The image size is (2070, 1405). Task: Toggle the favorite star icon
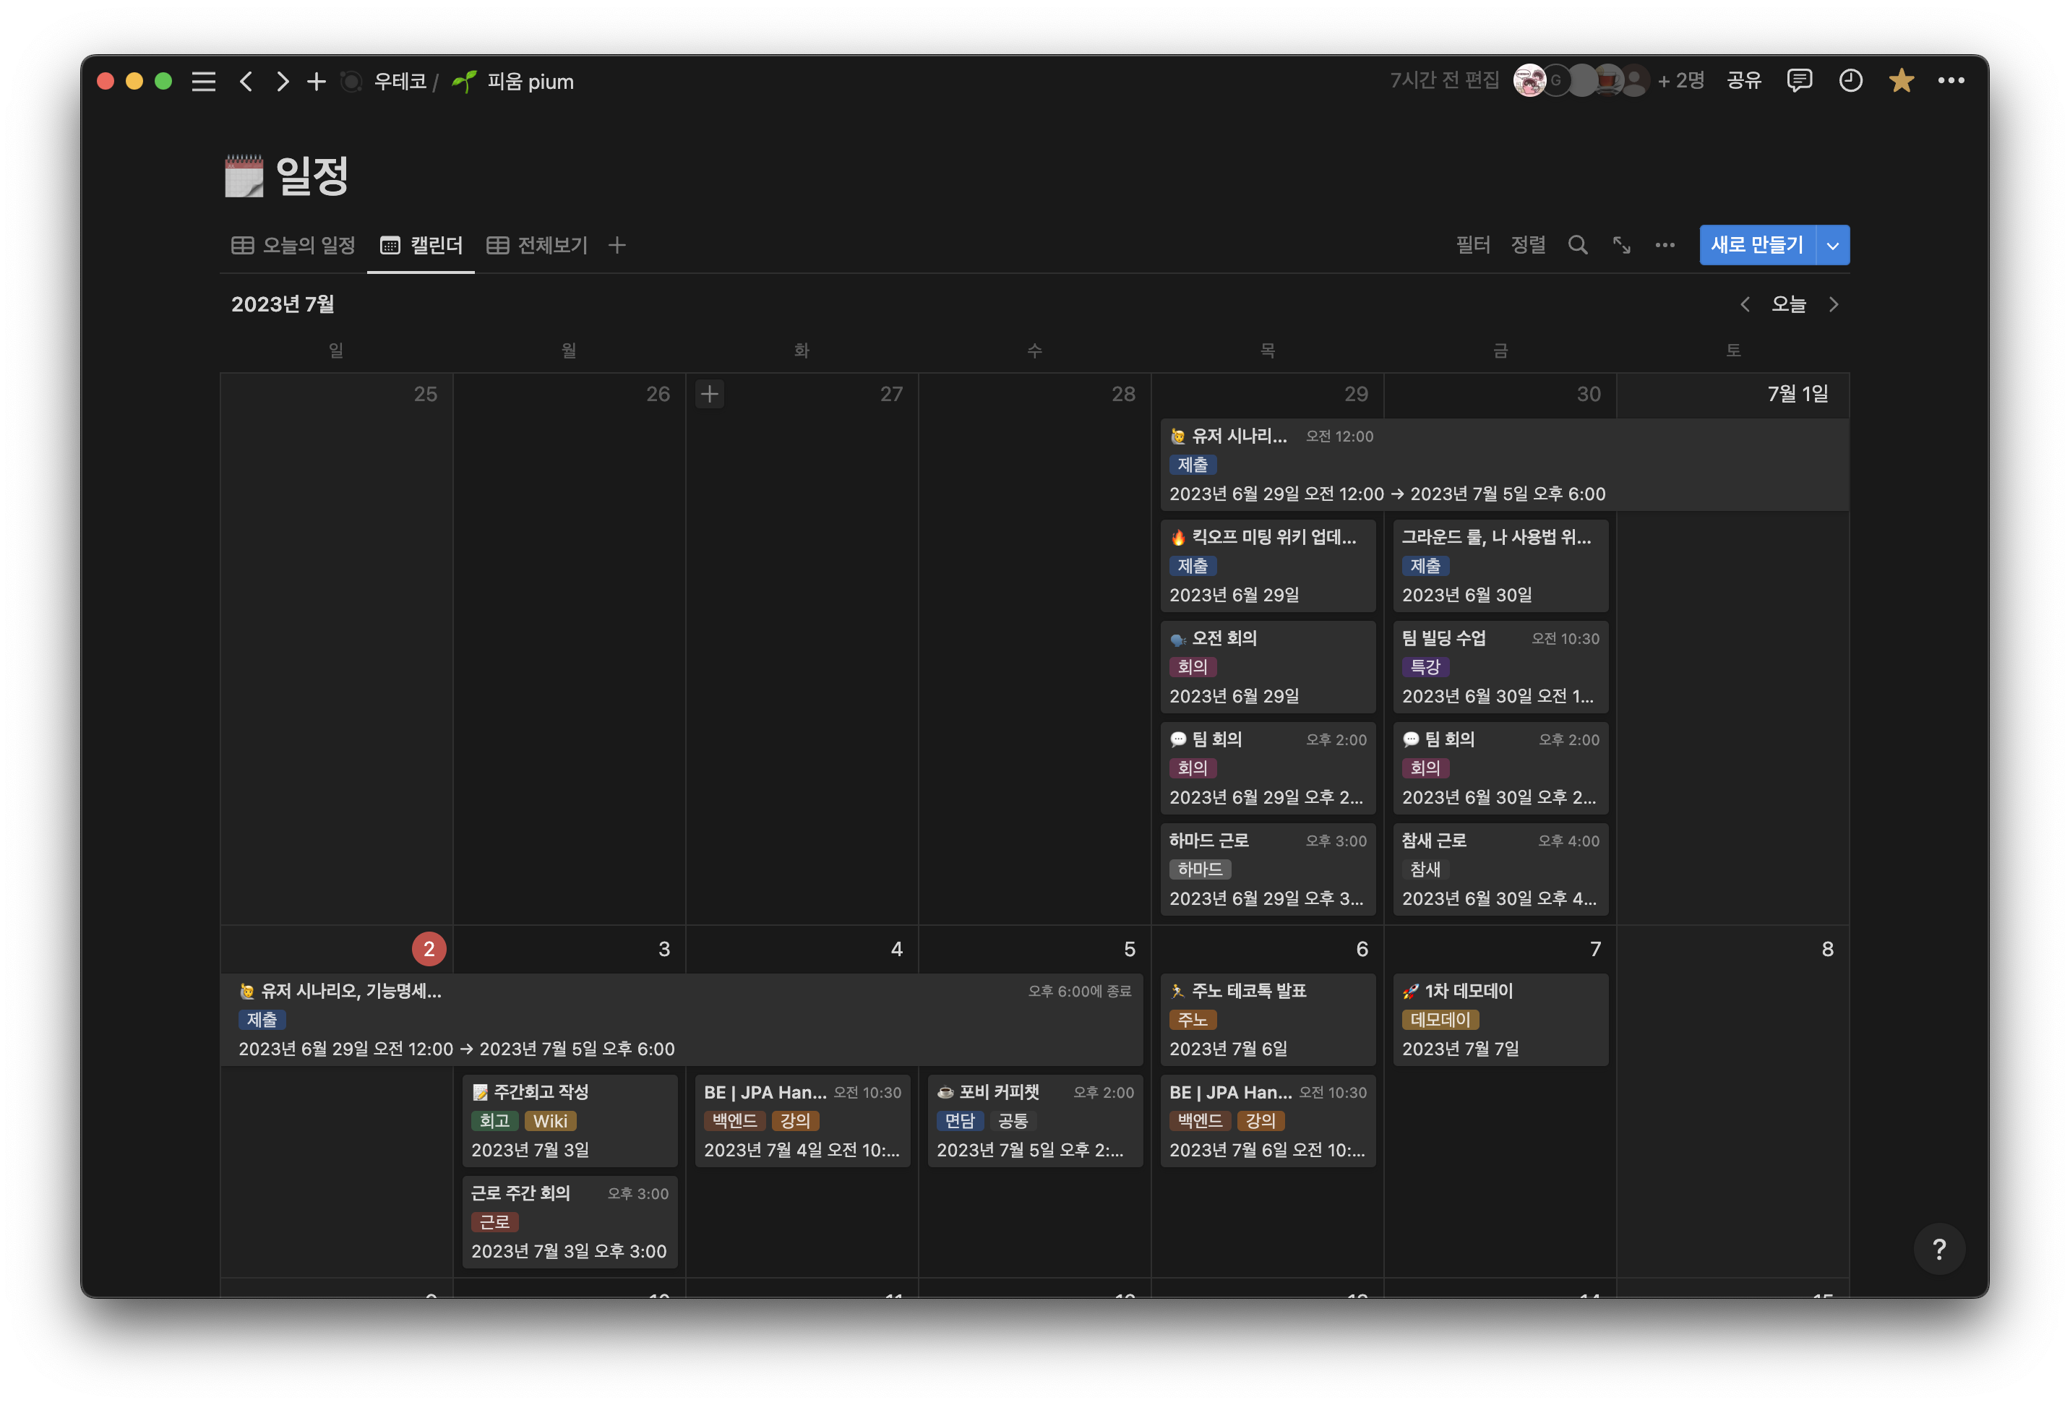pyautogui.click(x=1901, y=81)
